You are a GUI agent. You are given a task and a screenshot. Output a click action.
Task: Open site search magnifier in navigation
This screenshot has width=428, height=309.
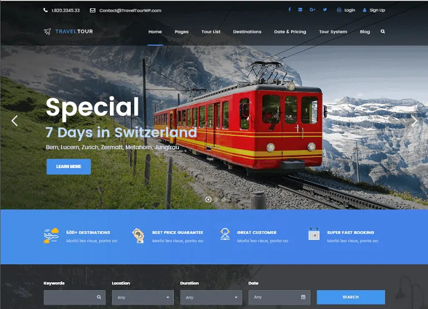point(383,31)
